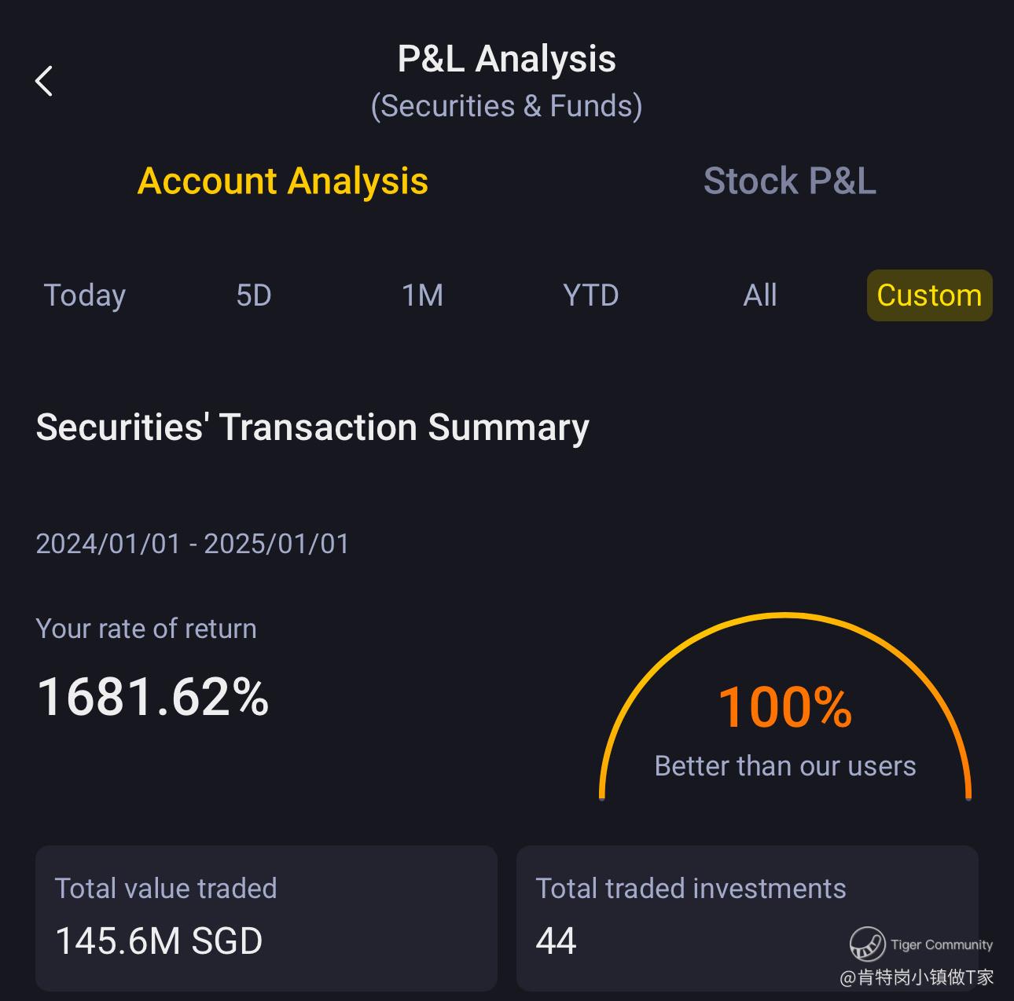Click the @肯特岗小镇做T家 username watermark

[917, 977]
